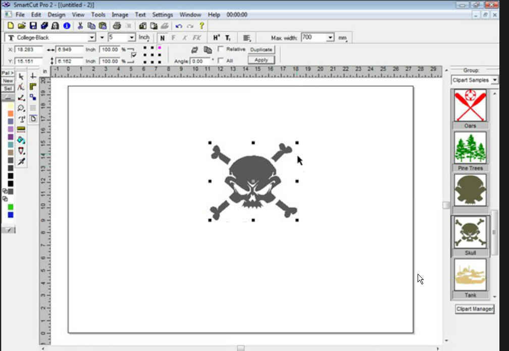Open the Max. width dropdown
Screen dimensions: 509x351
coord(330,37)
